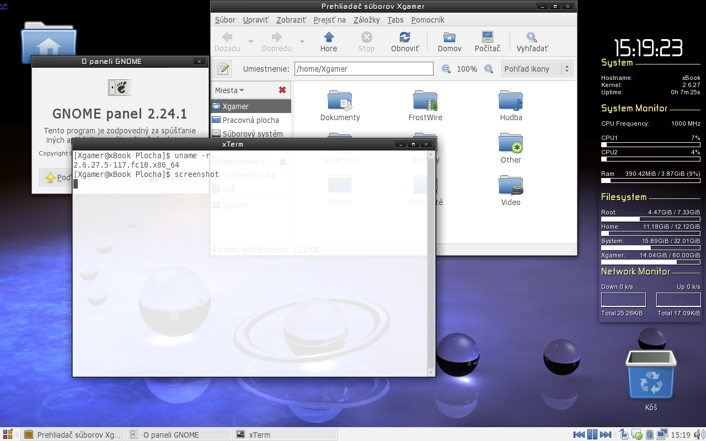Select the FrostWire folder icon
This screenshot has width=706, height=441.
point(425,101)
